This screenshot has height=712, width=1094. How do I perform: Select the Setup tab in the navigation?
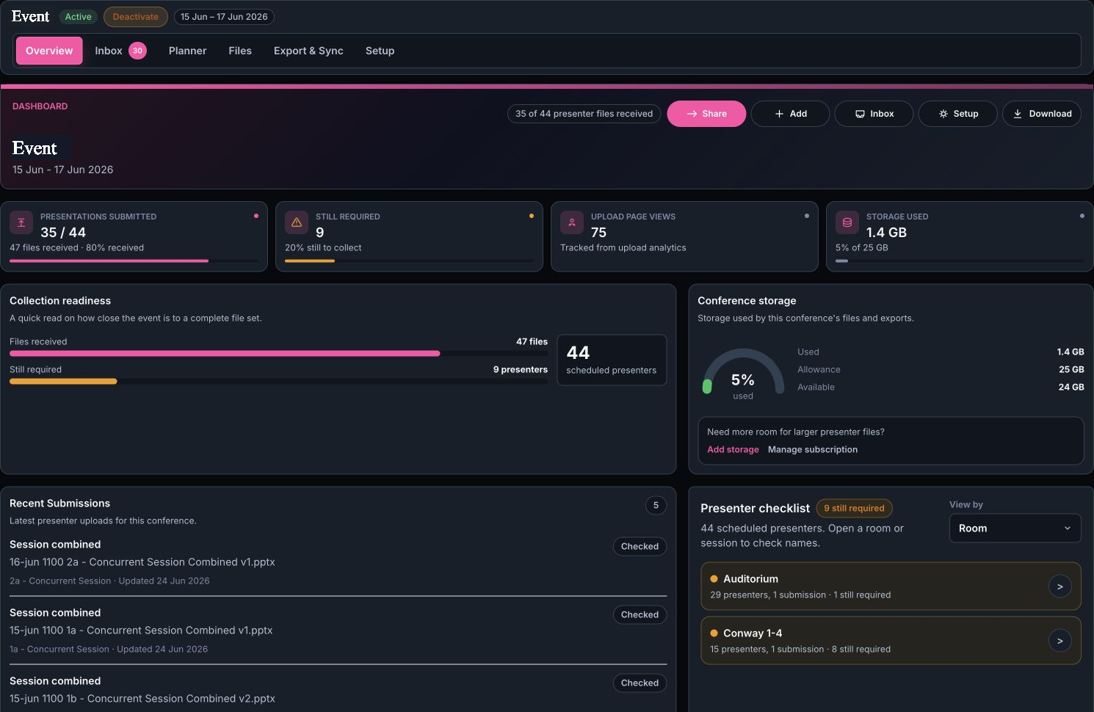pyautogui.click(x=380, y=51)
